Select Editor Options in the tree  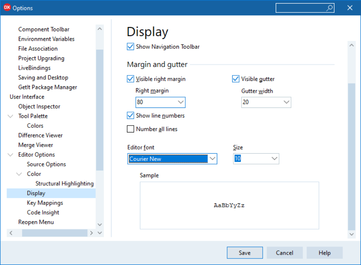(37, 154)
